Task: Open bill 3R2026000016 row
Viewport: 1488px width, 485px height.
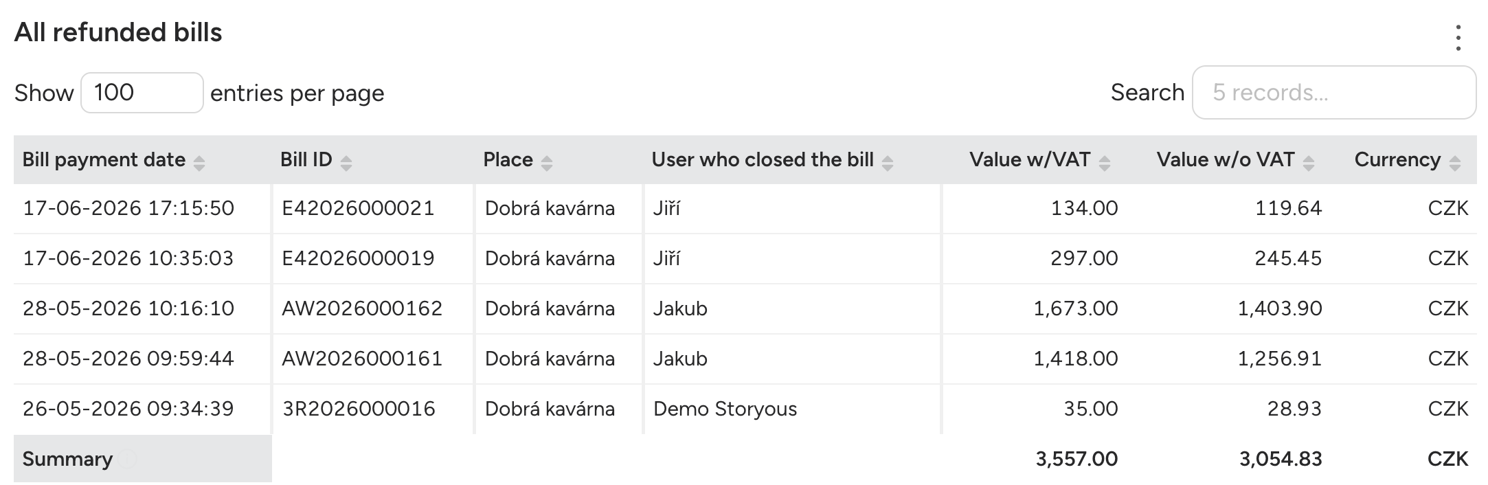Action: [745, 409]
